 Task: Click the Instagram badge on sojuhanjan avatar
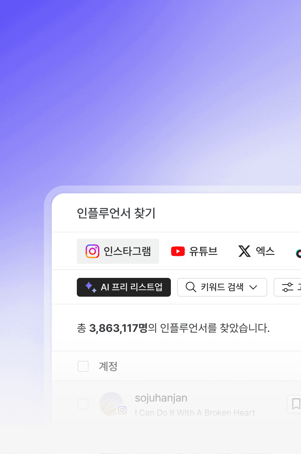[122, 410]
